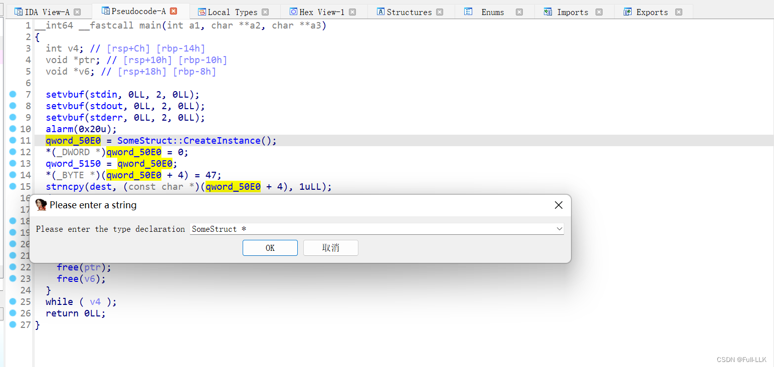Toggle breakpoint dot on line 14
This screenshot has height=367, width=774.
click(x=13, y=175)
